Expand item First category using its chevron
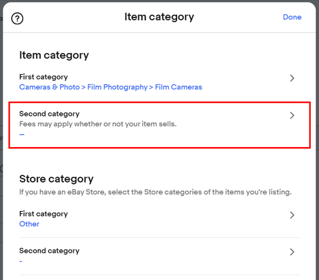The image size is (319, 280). pos(292,78)
